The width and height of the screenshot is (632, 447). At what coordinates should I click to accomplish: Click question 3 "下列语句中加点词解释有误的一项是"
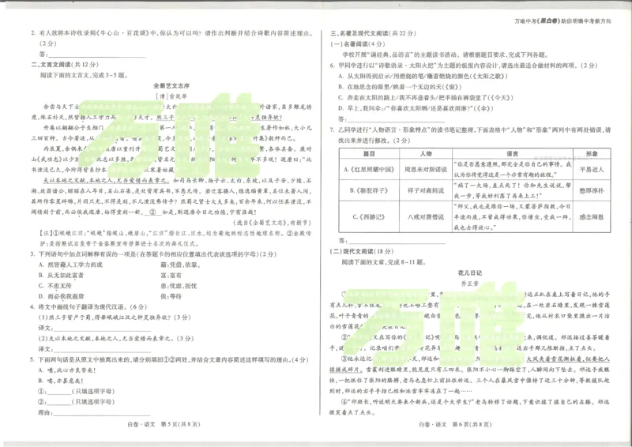(153, 254)
